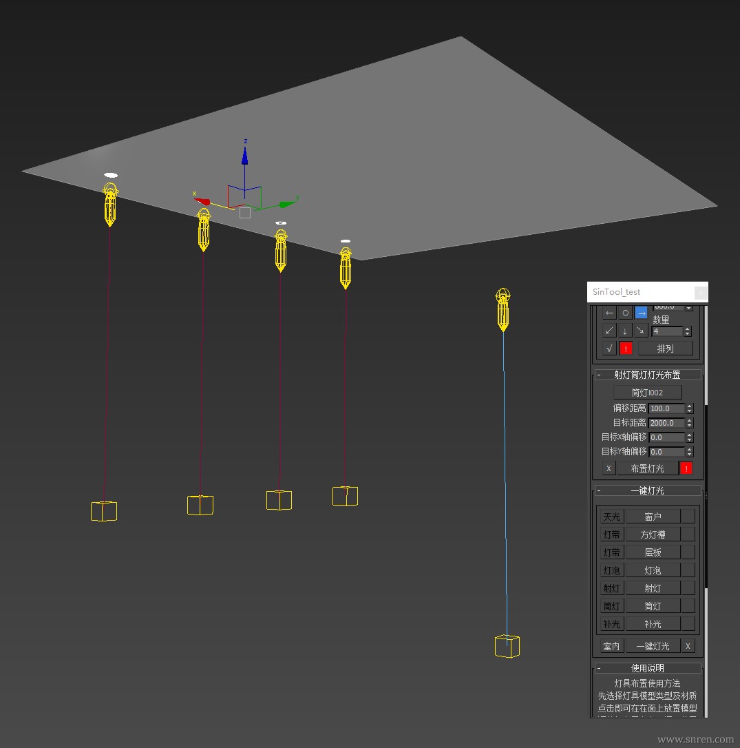Viewport: 740px width, 748px height.
Task: Click the 偏移距离 spinner arrows
Action: point(689,408)
